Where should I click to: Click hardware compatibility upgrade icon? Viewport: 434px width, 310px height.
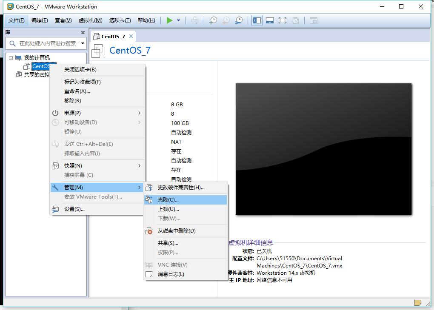[x=149, y=188]
